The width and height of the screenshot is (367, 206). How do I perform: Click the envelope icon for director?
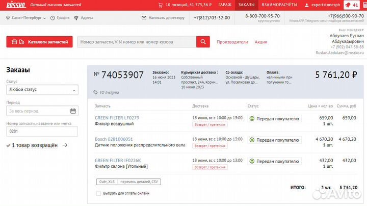pos(144,18)
